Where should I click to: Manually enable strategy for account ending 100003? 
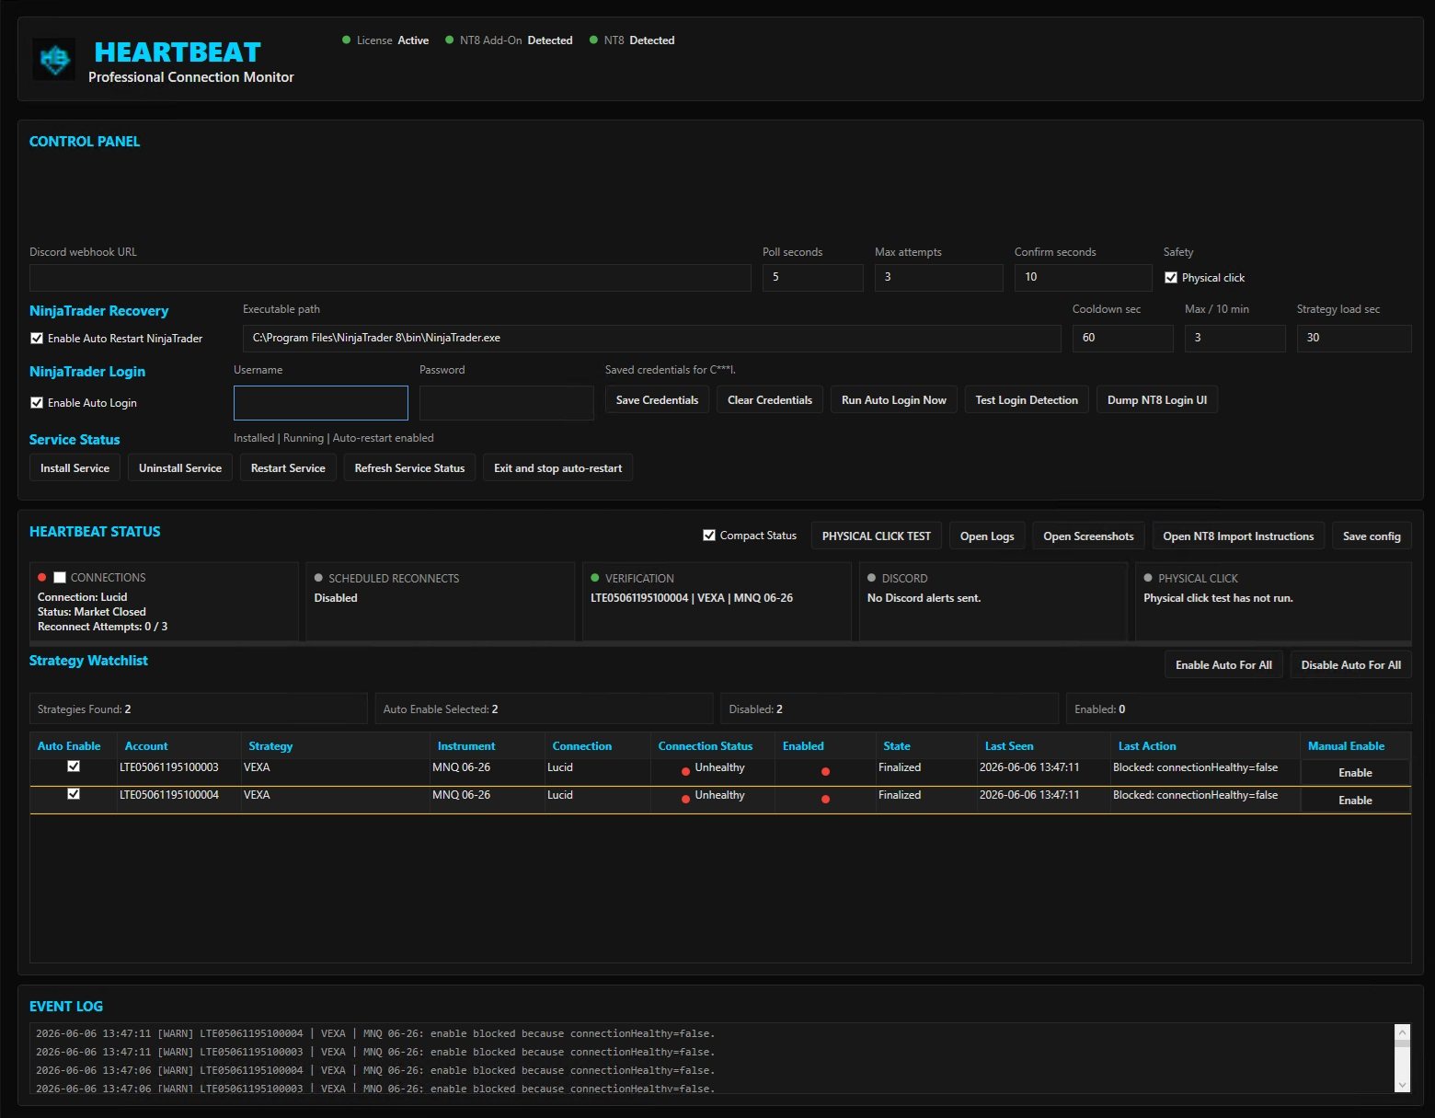[x=1355, y=773]
